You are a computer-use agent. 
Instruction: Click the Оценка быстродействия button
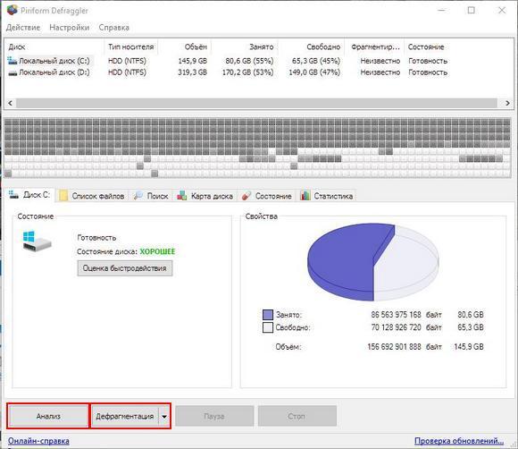tap(125, 268)
